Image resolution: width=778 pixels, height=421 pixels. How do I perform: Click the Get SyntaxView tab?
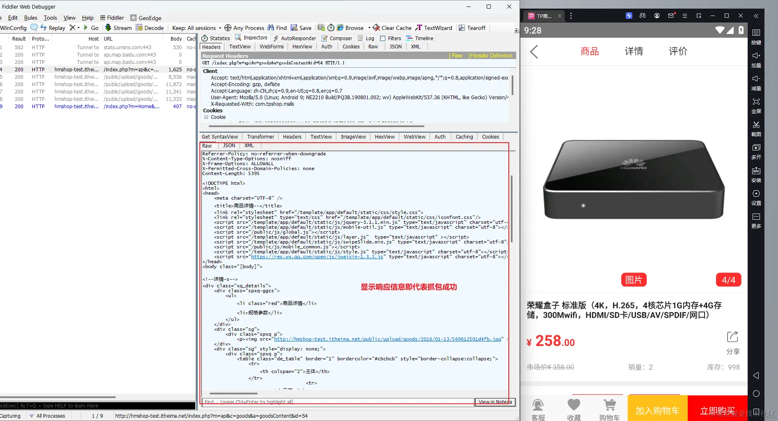click(220, 137)
